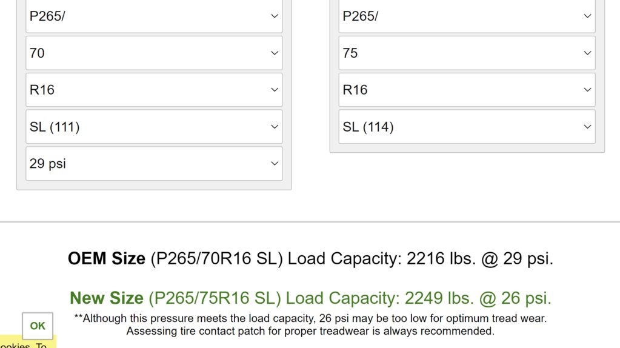
Task: Open the new size P265/ width dropdown
Action: 467,16
